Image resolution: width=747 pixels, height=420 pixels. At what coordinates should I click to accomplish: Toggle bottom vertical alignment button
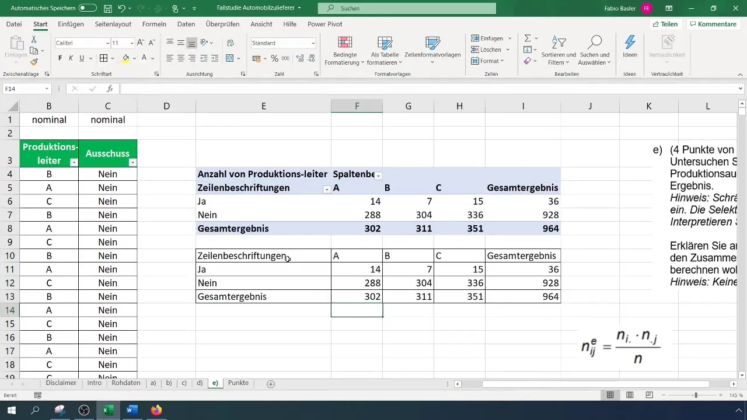point(192,43)
